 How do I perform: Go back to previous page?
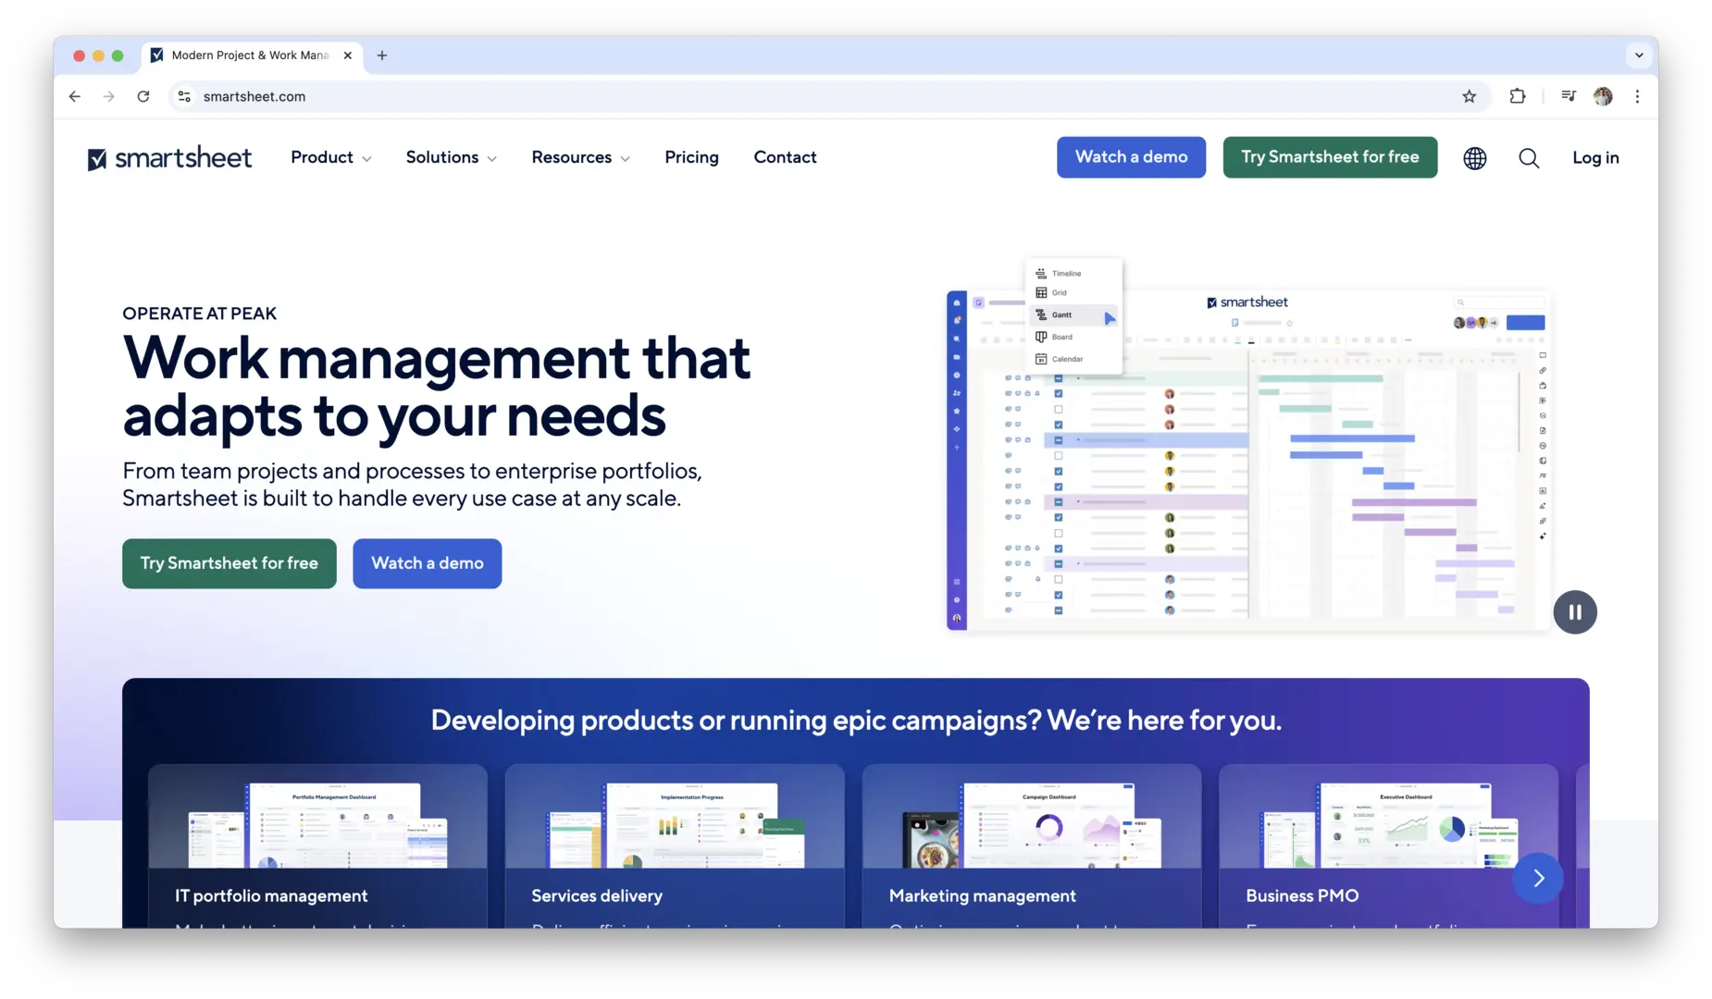pyautogui.click(x=75, y=96)
